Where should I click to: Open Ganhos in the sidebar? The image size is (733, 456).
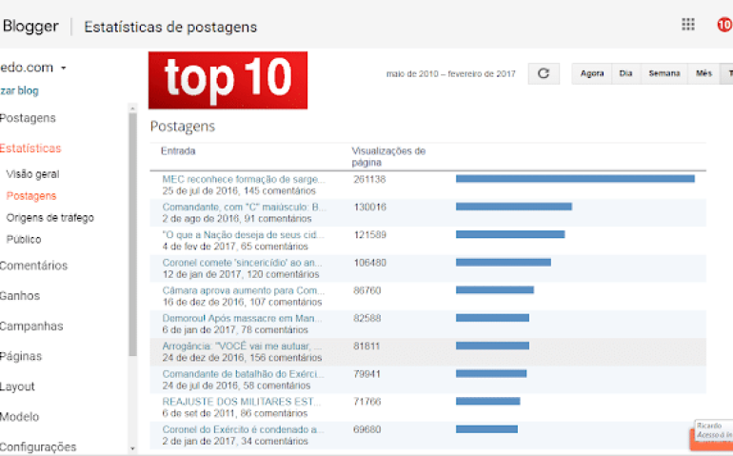20,295
